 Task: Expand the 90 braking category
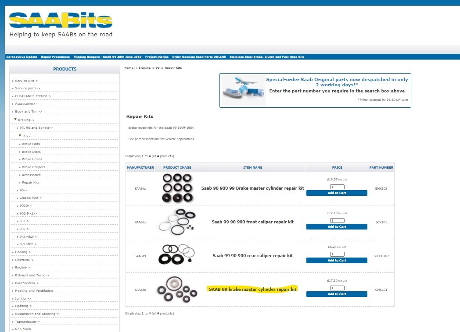(x=23, y=191)
